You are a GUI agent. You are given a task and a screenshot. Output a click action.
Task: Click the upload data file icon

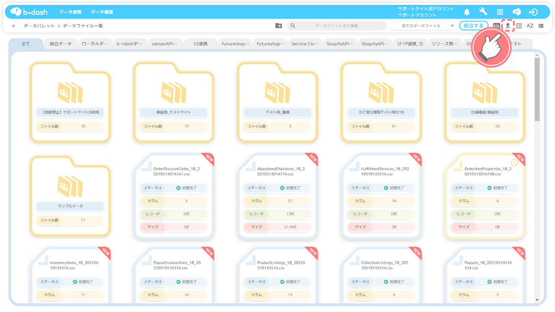point(508,26)
